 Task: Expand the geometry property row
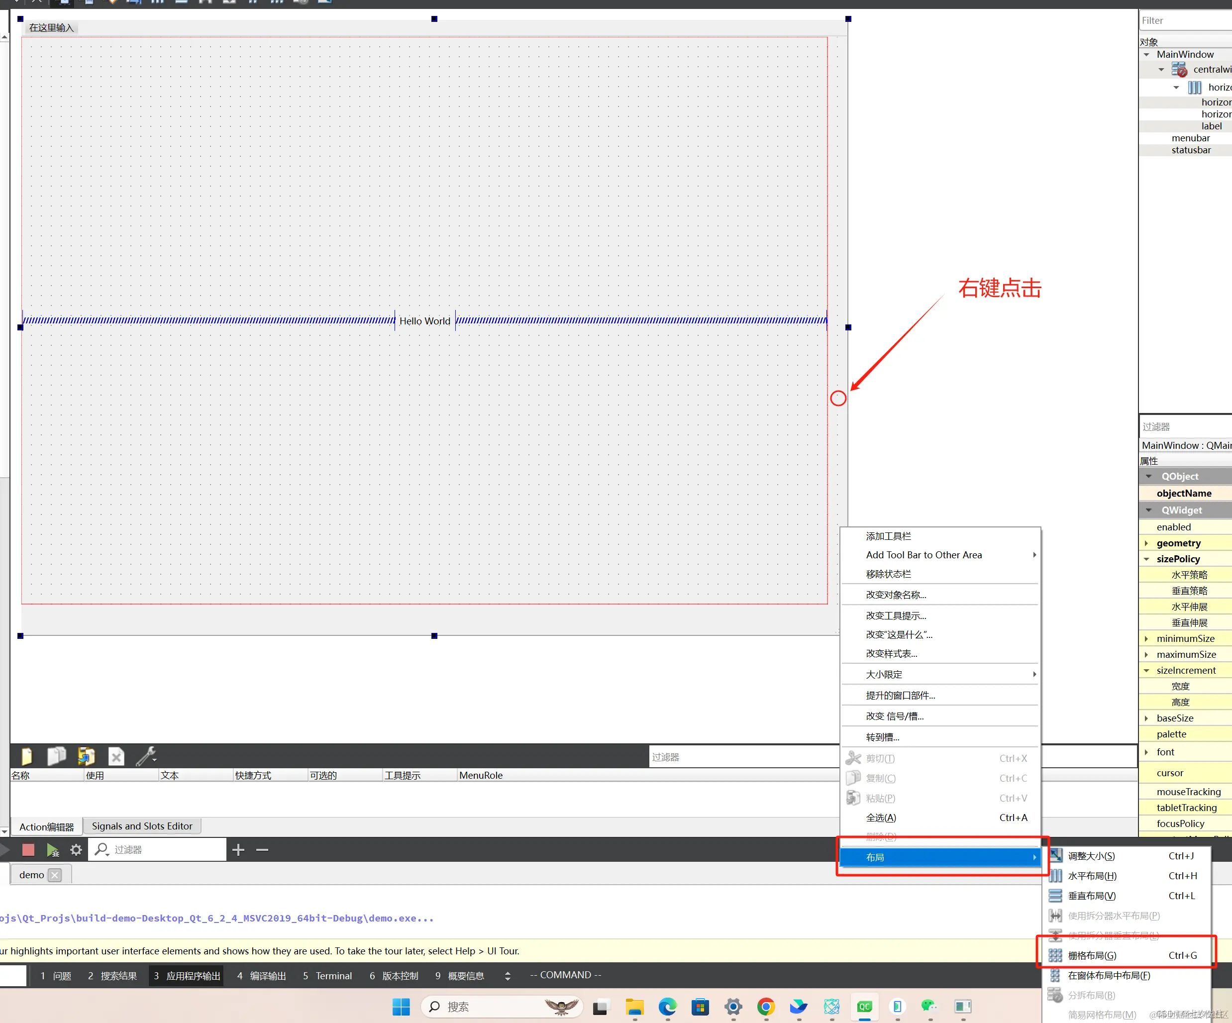[x=1146, y=543]
